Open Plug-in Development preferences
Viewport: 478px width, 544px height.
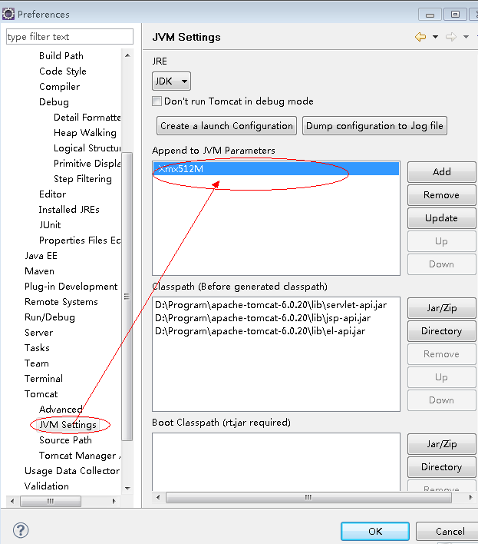click(71, 287)
